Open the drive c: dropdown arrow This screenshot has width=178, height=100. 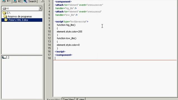(40, 8)
